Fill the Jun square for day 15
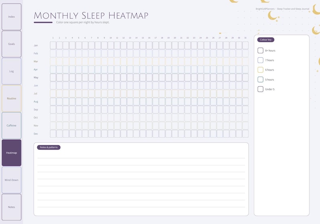The height and width of the screenshot is (224, 320). pos(143,86)
